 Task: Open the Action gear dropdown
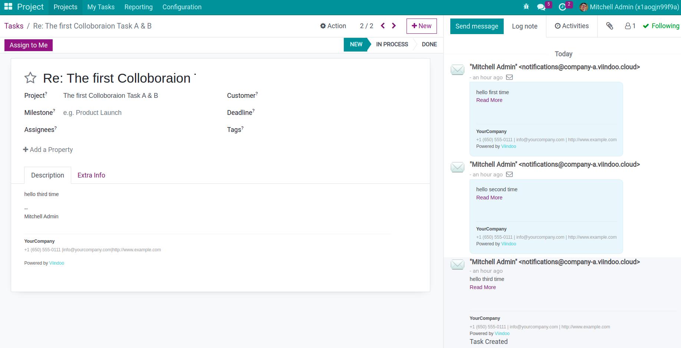click(333, 26)
